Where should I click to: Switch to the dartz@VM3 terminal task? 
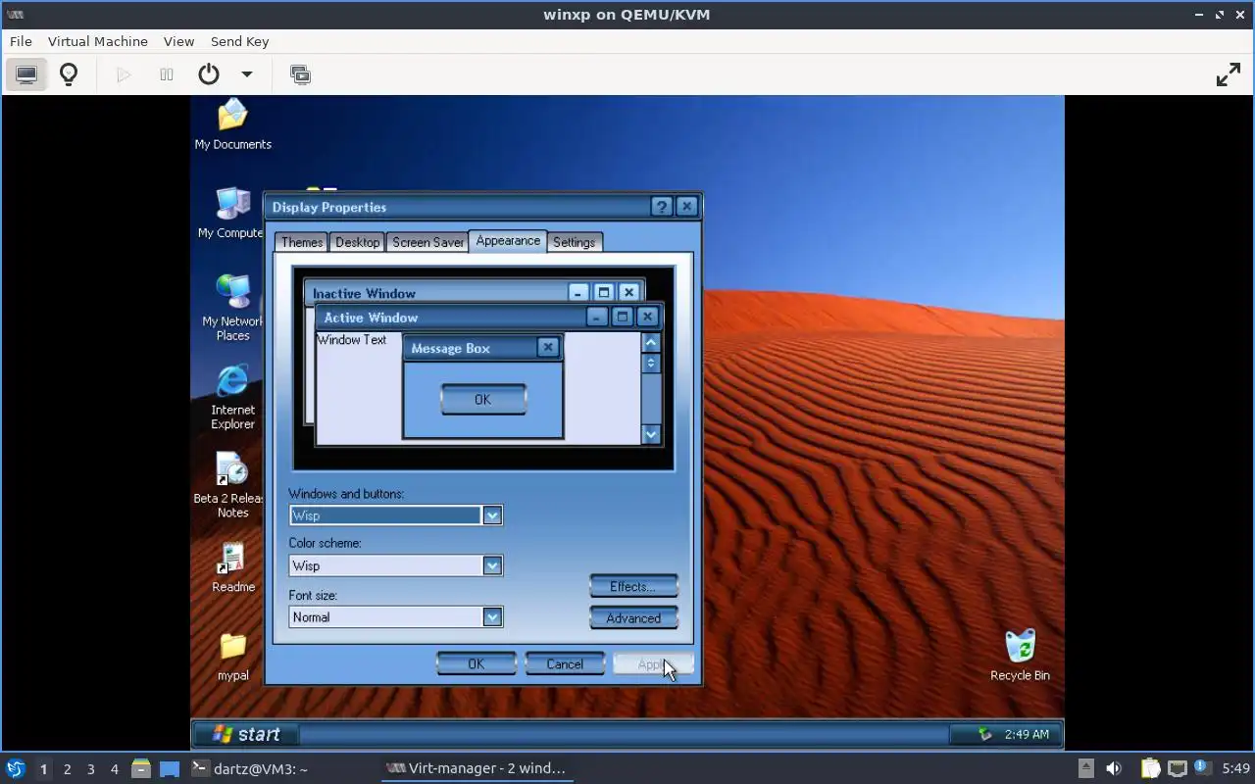click(250, 768)
